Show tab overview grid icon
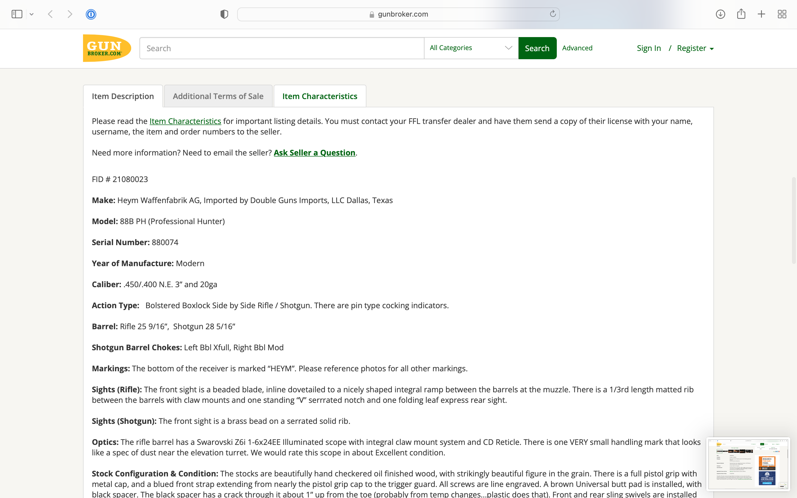797x498 pixels. tap(782, 14)
